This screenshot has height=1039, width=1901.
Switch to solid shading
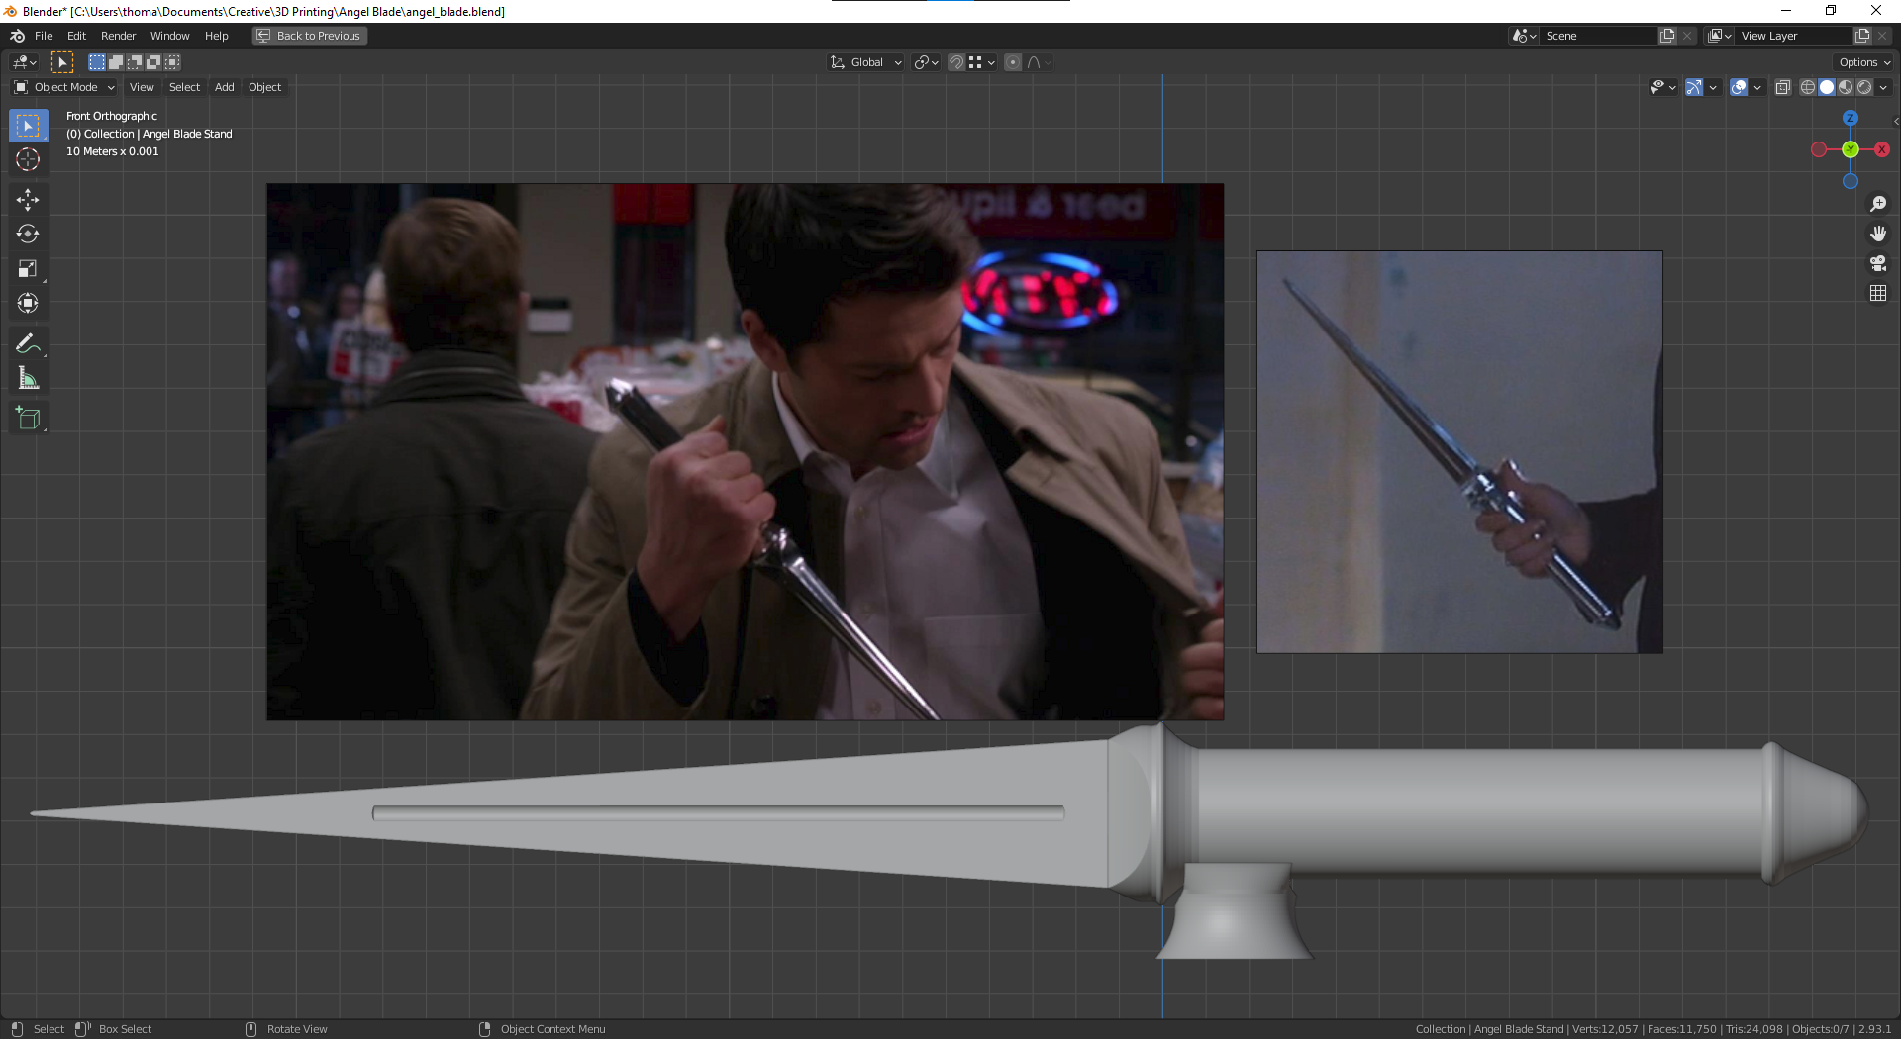click(x=1827, y=87)
